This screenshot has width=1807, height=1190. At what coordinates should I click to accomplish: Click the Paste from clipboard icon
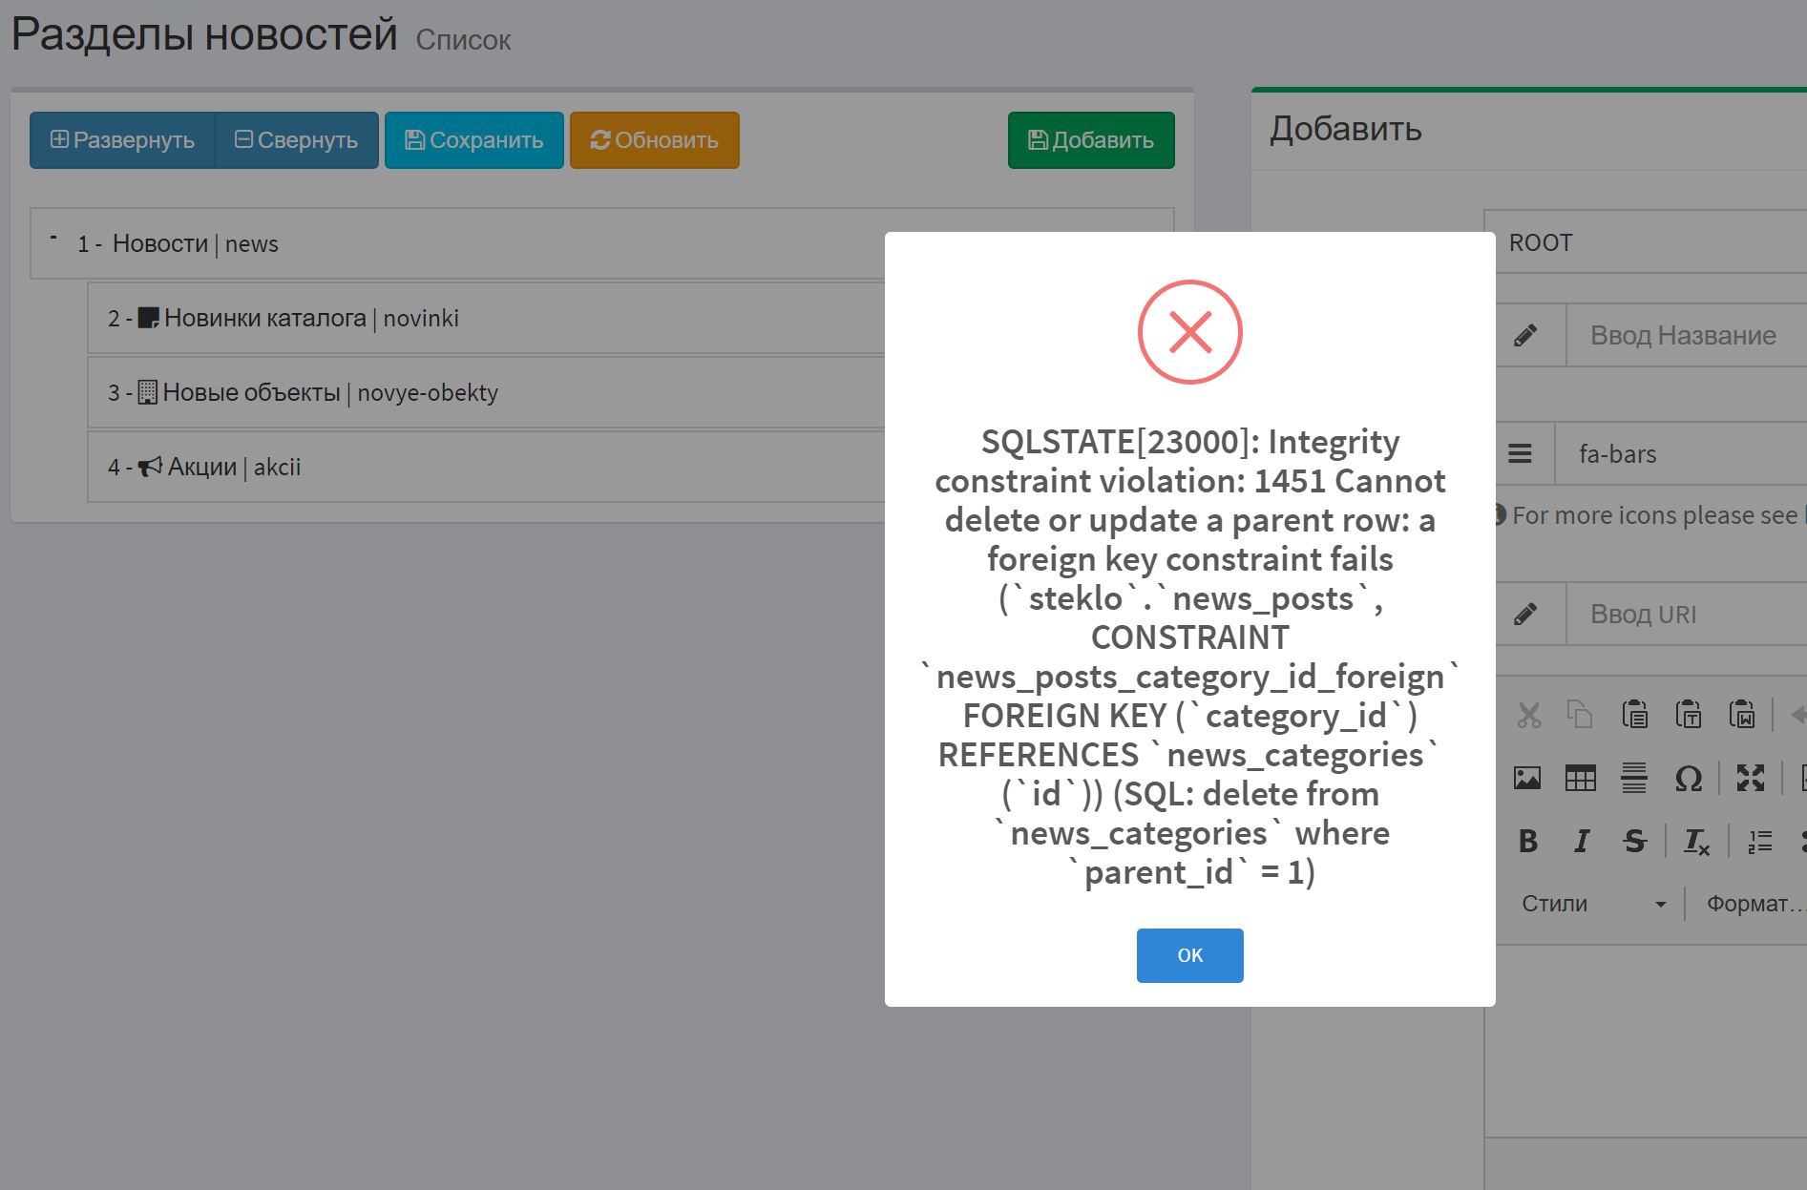coord(1634,716)
